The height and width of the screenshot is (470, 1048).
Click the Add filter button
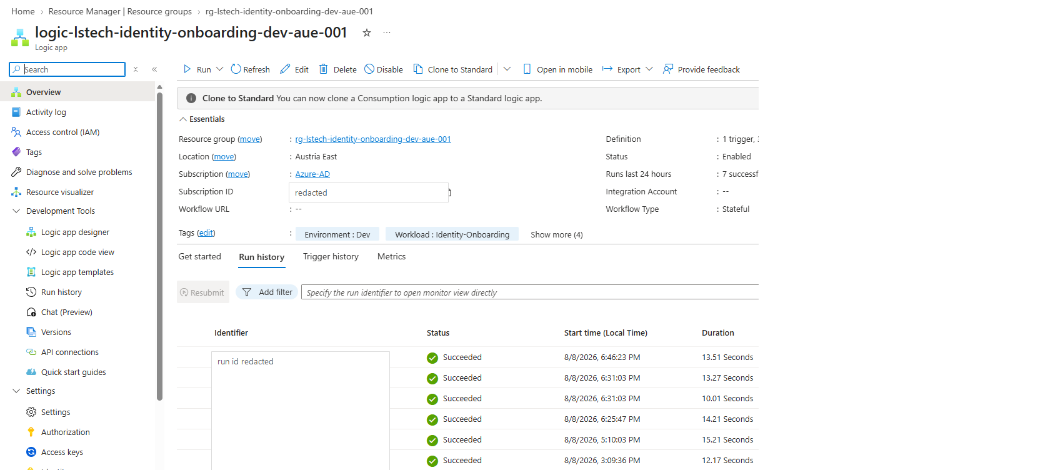click(x=267, y=292)
